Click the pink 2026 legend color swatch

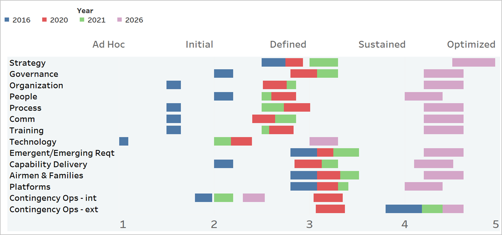tap(119, 20)
